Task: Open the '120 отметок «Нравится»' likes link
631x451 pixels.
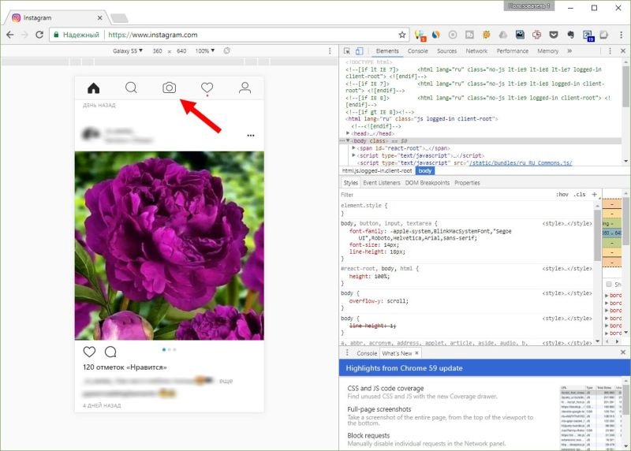Action: [125, 367]
